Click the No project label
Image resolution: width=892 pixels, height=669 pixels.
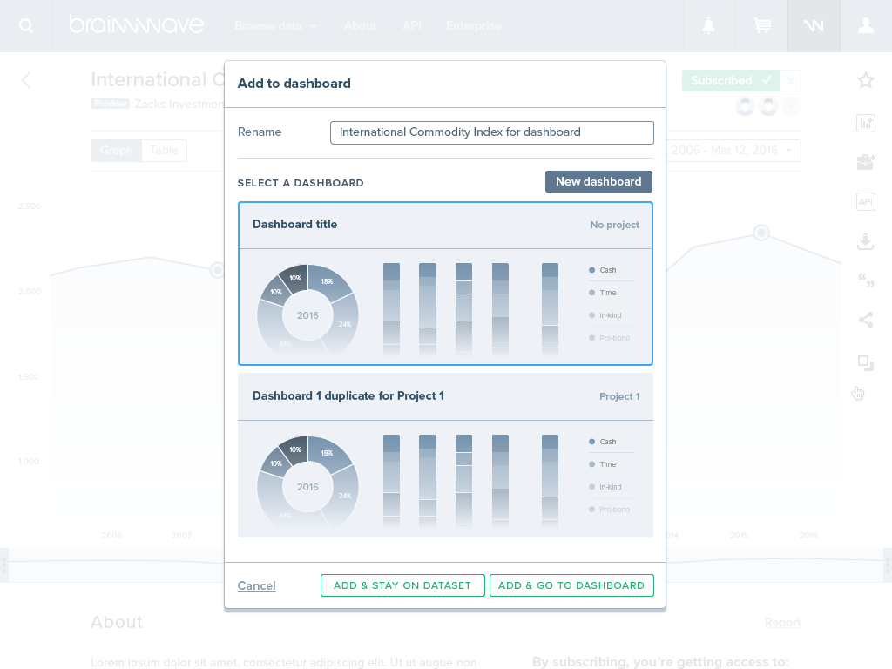pos(614,225)
